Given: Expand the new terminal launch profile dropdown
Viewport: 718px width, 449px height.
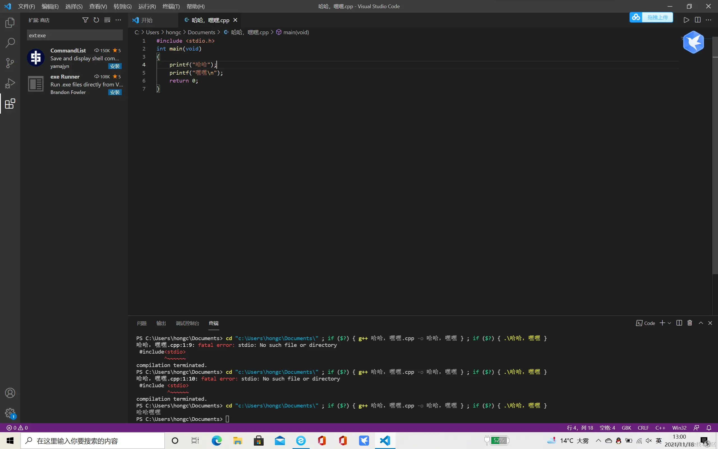Looking at the screenshot, I should point(669,323).
